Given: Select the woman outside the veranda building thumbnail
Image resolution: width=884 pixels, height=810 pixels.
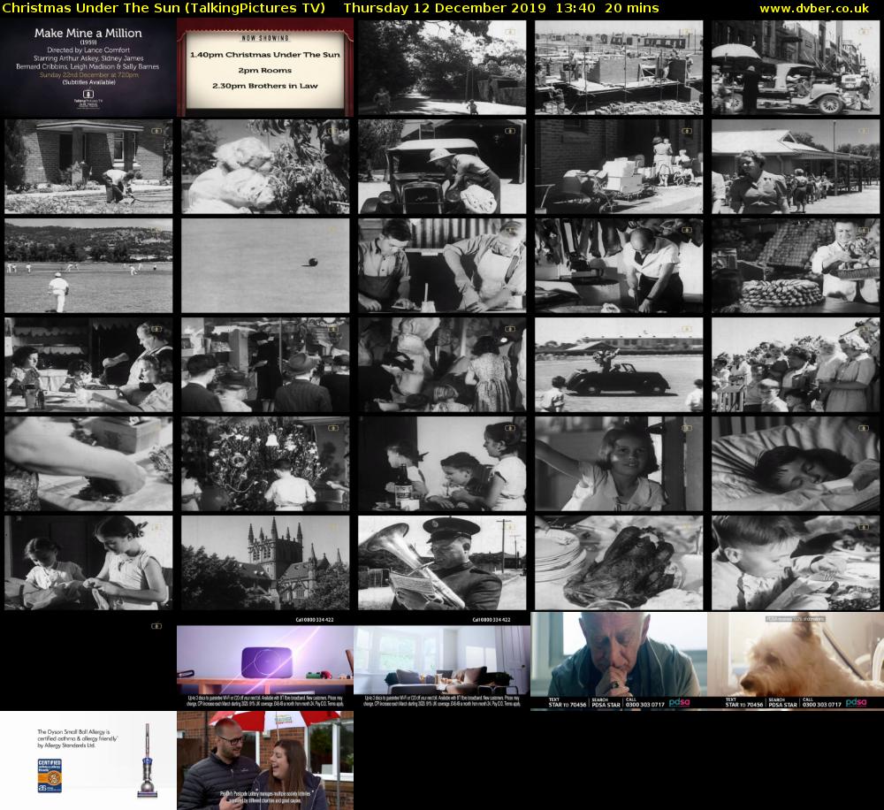Looking at the screenshot, I should (796, 166).
